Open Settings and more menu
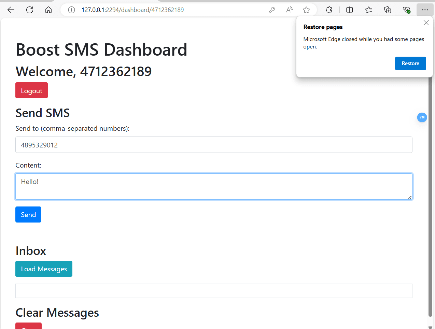Image resolution: width=435 pixels, height=329 pixels. [425, 10]
